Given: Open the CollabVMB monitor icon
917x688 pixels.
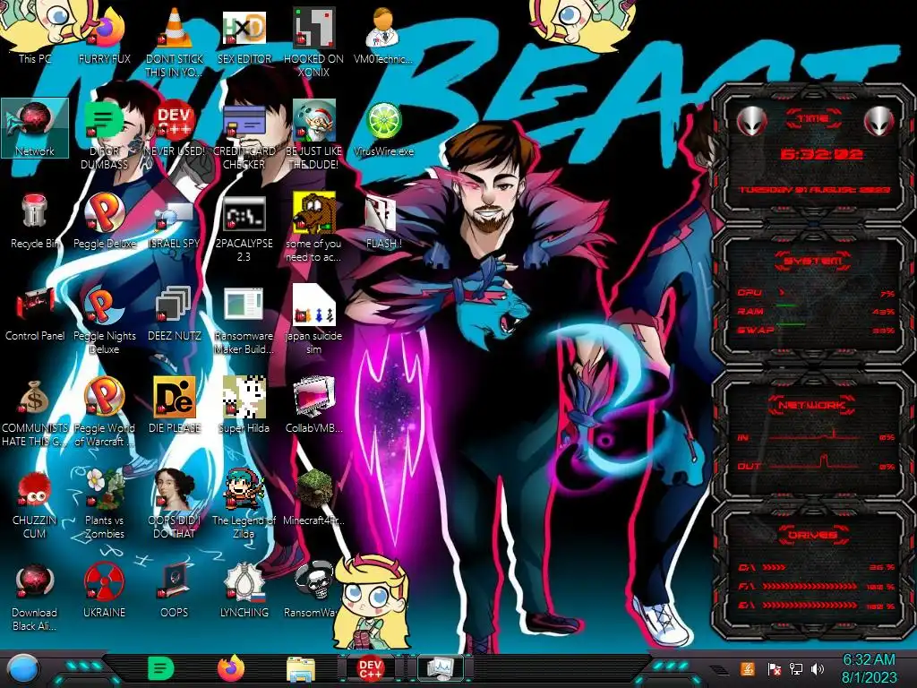Looking at the screenshot, I should [313, 406].
